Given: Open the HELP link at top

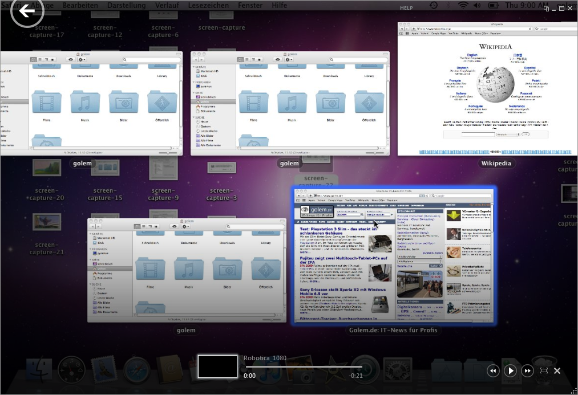Looking at the screenshot, I should [x=406, y=8].
